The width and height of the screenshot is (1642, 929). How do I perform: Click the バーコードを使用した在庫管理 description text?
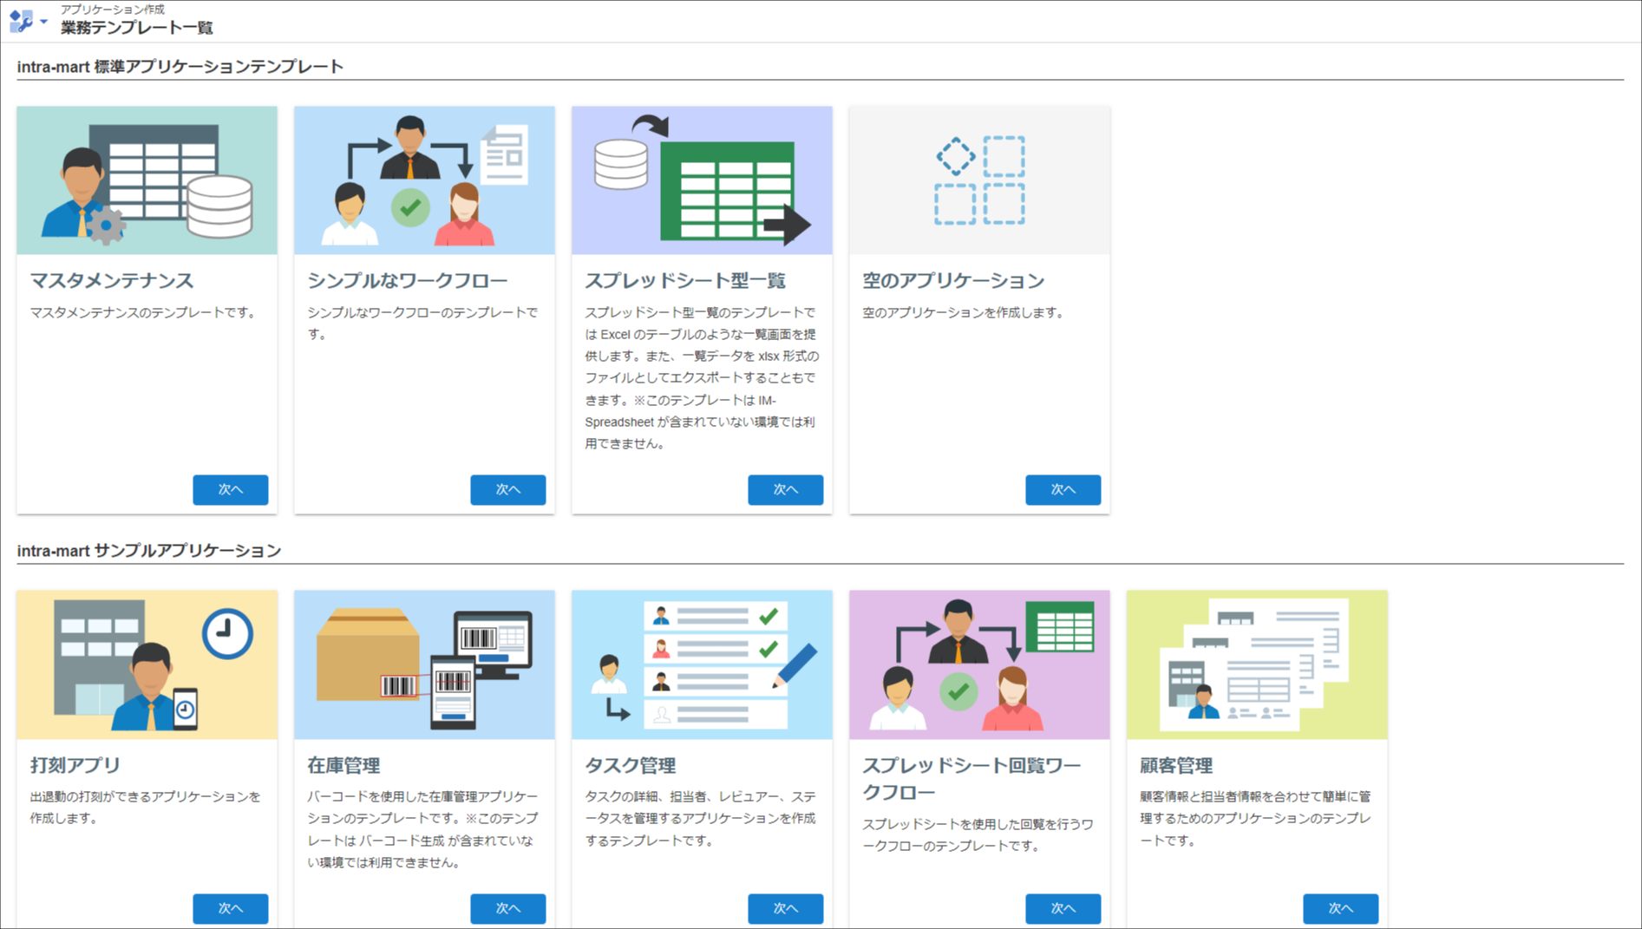pyautogui.click(x=423, y=829)
